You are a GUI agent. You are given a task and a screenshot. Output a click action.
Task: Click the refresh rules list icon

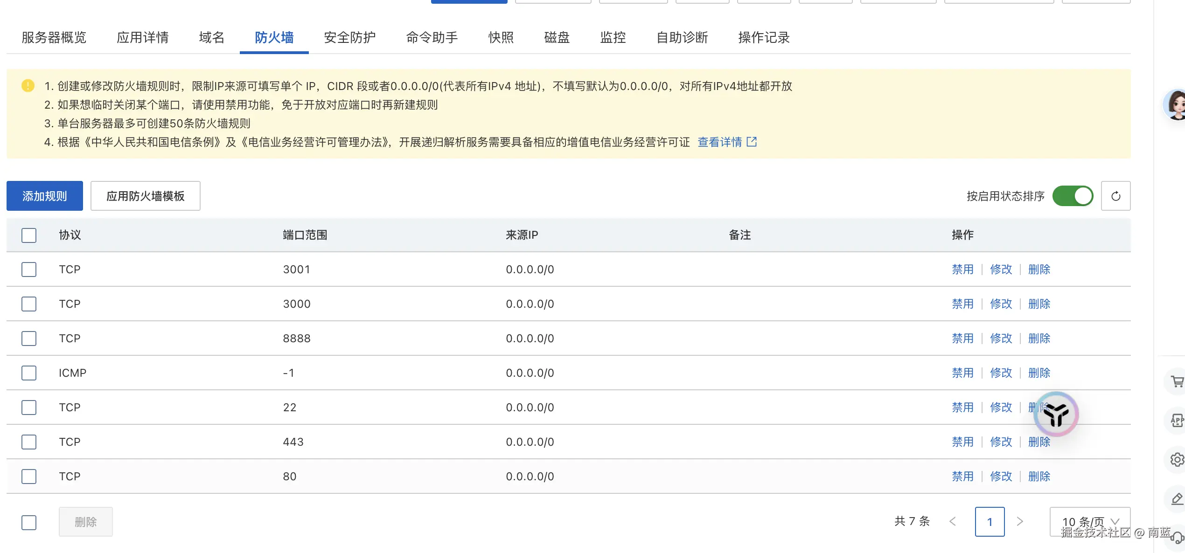click(x=1115, y=196)
